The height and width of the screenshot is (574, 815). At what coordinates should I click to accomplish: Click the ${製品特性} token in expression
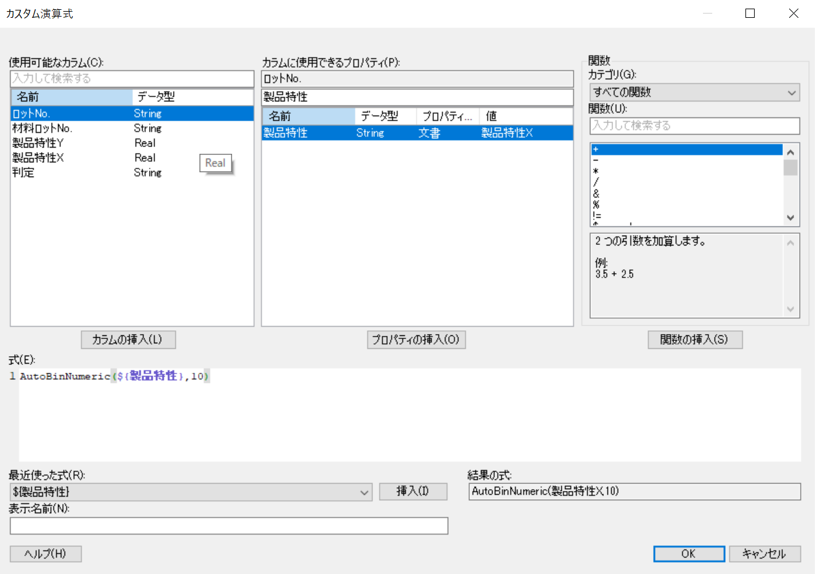pyautogui.click(x=150, y=376)
